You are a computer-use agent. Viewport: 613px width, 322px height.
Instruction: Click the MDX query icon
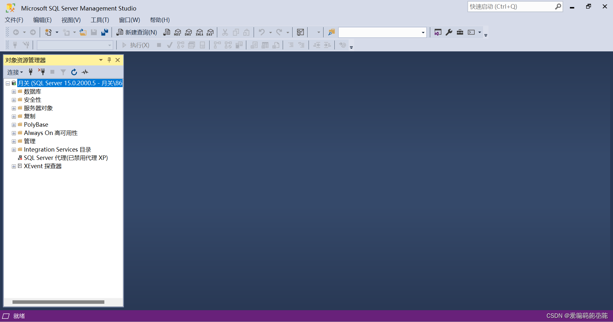tap(178, 32)
